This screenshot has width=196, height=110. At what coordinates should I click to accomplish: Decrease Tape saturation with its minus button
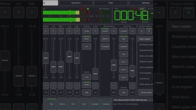click(x=114, y=85)
